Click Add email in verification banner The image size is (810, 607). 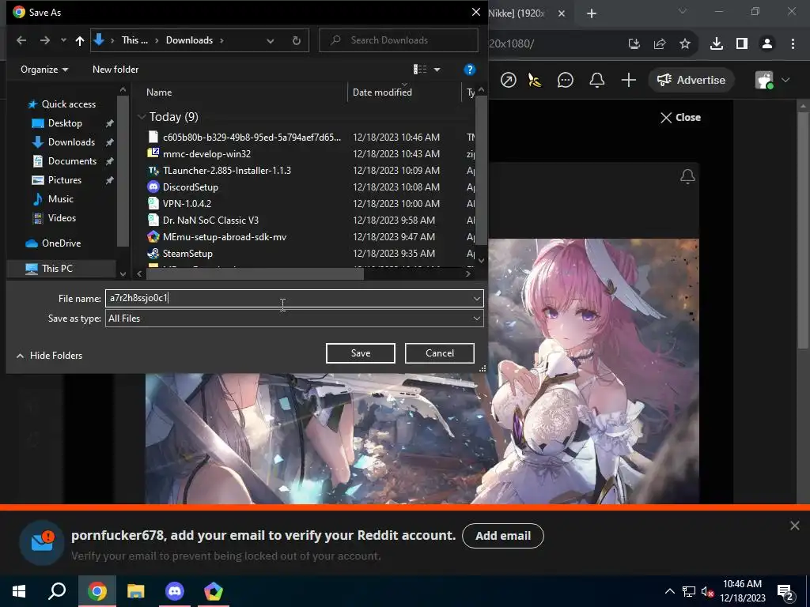[x=503, y=536]
